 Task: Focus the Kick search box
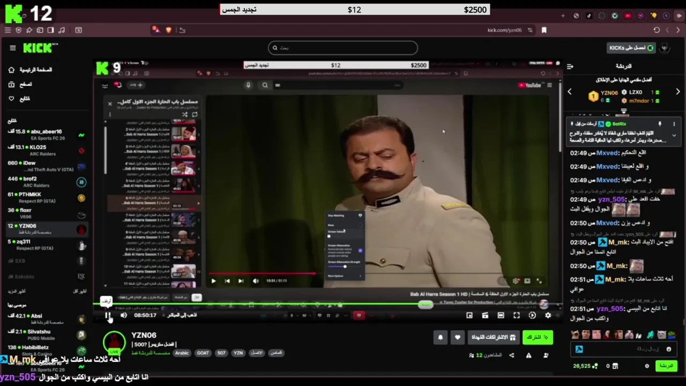(x=342, y=48)
